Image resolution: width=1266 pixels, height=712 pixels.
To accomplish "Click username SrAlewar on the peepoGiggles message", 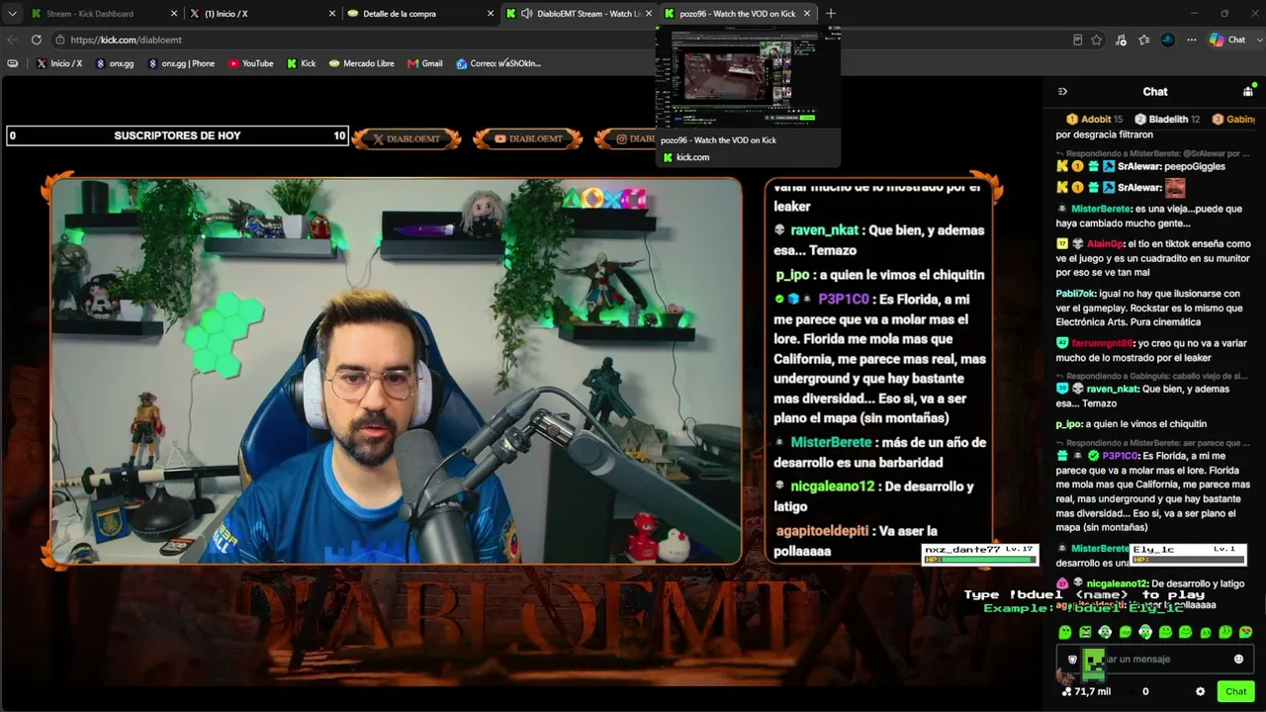I will (x=1139, y=167).
